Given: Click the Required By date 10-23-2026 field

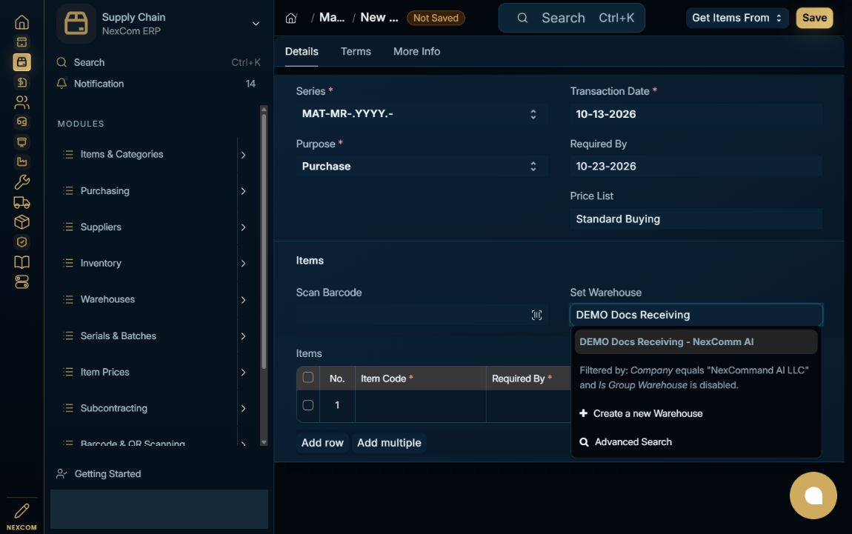Looking at the screenshot, I should tap(696, 166).
